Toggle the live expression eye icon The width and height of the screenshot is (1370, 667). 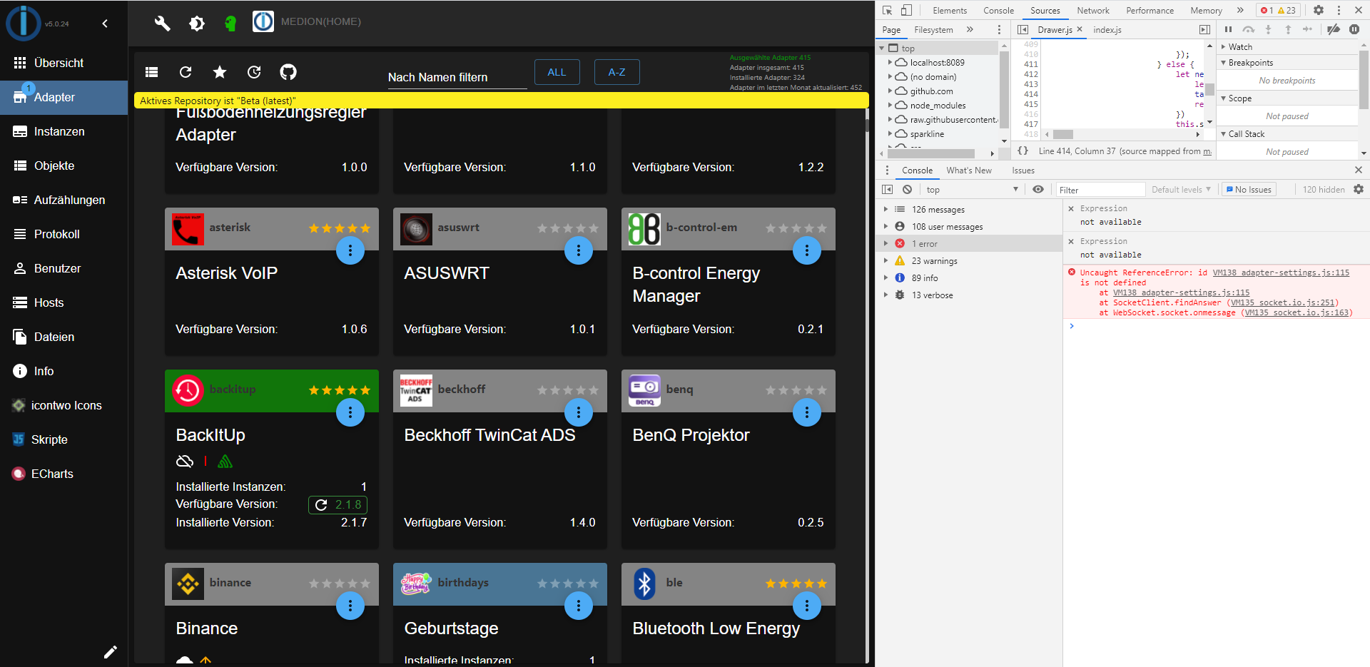pos(1038,189)
